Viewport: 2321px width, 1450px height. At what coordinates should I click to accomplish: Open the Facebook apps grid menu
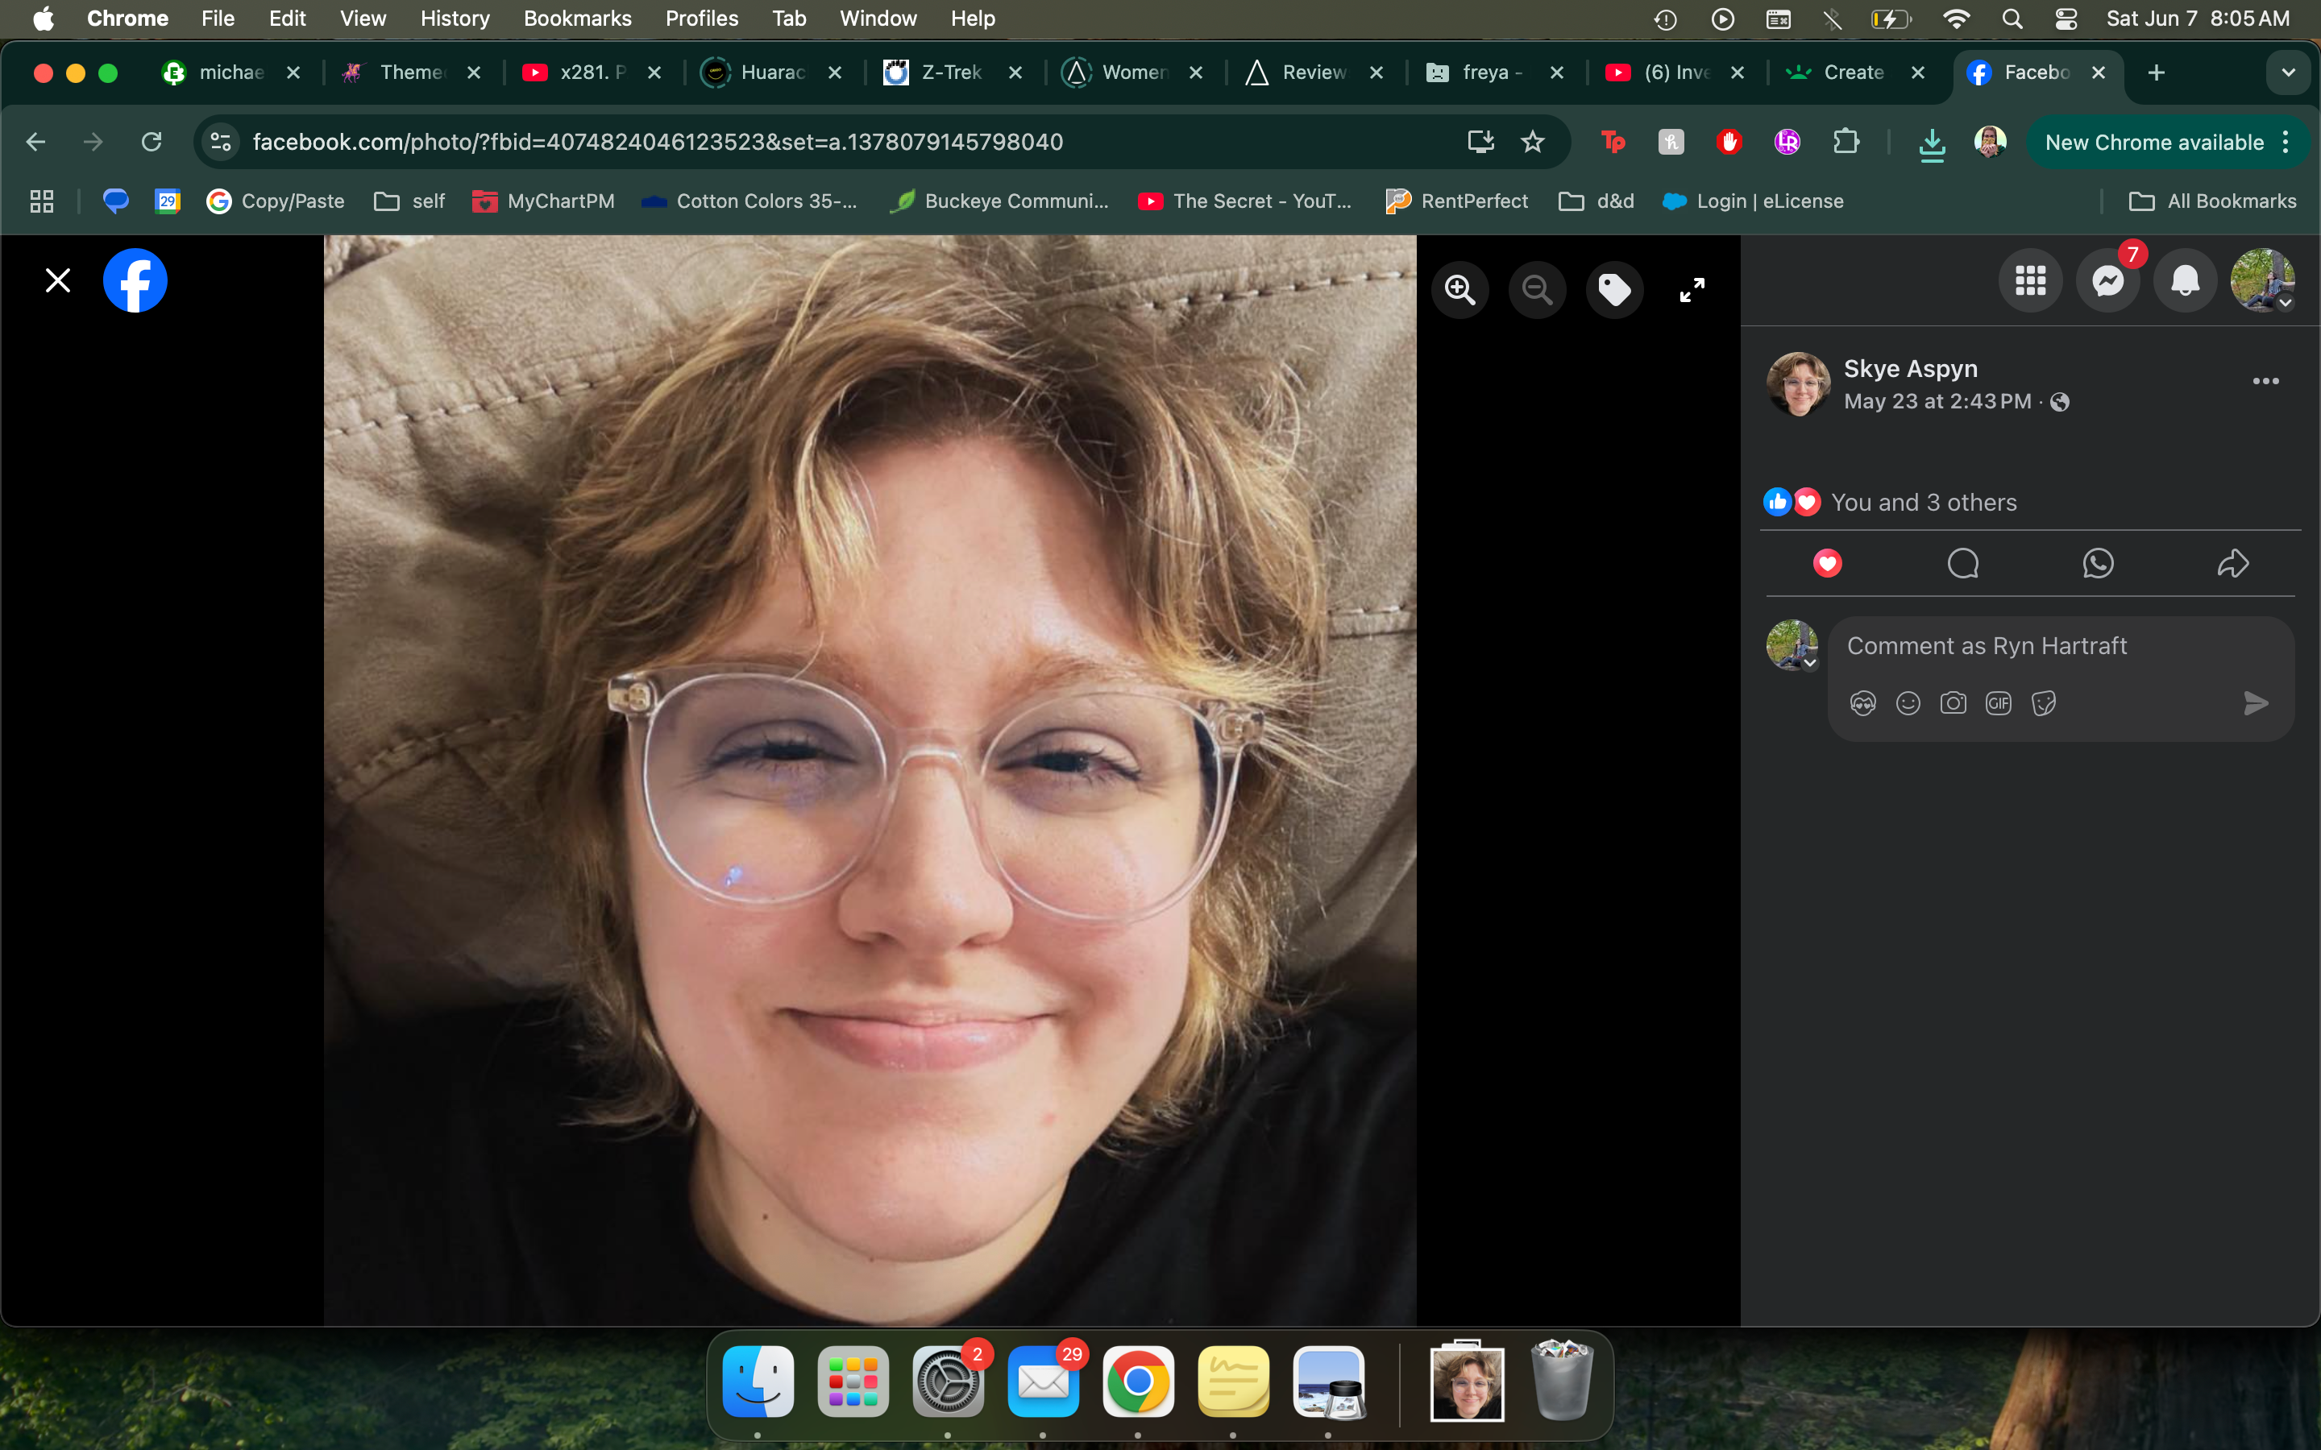2030,281
